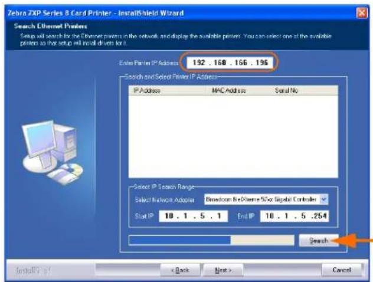Image resolution: width=373 pixels, height=282 pixels.
Task: Click the empty printer results list
Action: pyautogui.click(x=233, y=136)
